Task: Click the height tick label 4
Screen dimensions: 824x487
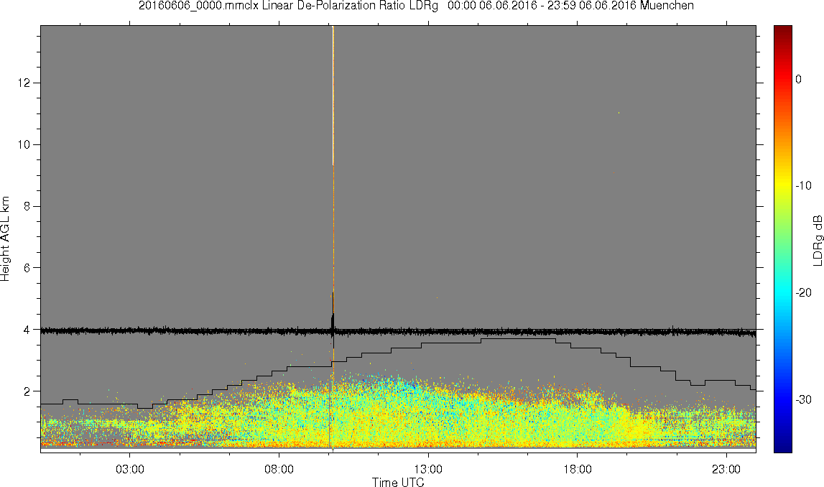Action: [x=28, y=330]
